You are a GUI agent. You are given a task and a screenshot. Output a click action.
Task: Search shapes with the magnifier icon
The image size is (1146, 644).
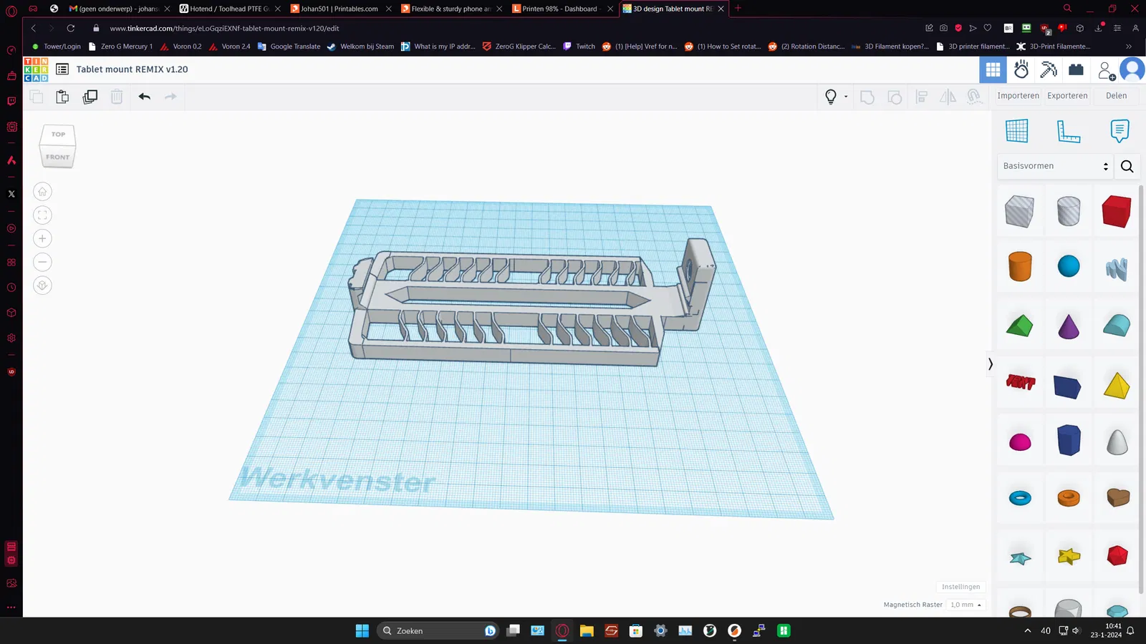(x=1127, y=166)
